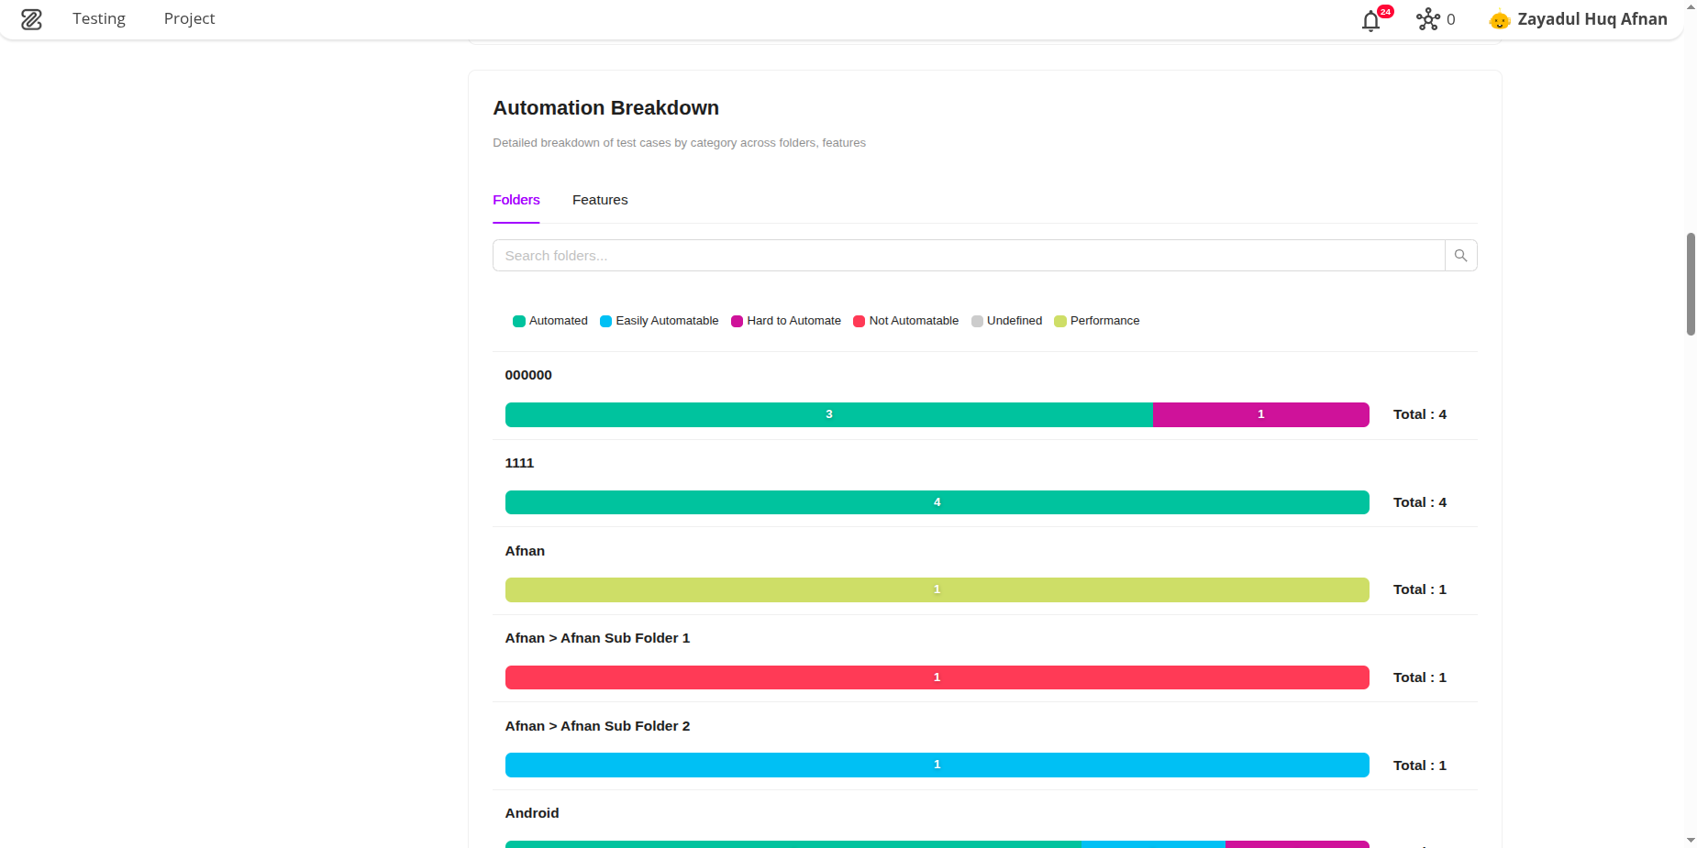The image size is (1697, 848).
Task: Click the robot avatar next to Zayadul Huq Afnan
Action: 1499,19
